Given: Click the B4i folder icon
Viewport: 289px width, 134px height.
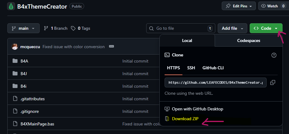Looking at the screenshot, I should 15,86.
